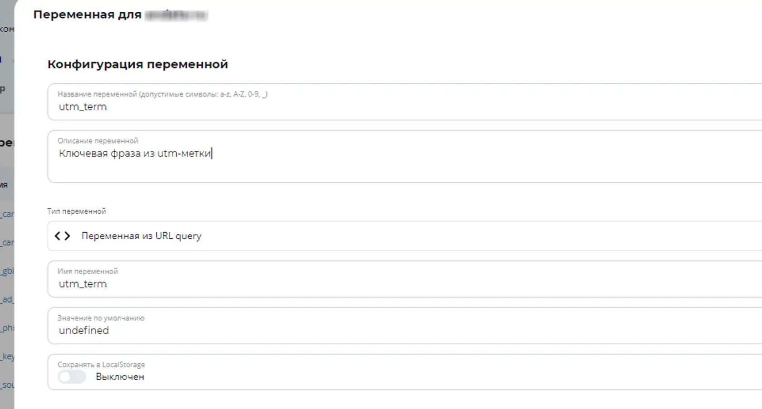This screenshot has width=762, height=409.
Task: Select the _phr row in background list
Action: (x=7, y=328)
